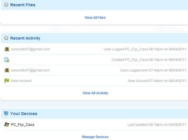Viewport: 188px width, 140px height.
Task: Click the clock icon beside Recent Activity
Action: click(6, 38)
